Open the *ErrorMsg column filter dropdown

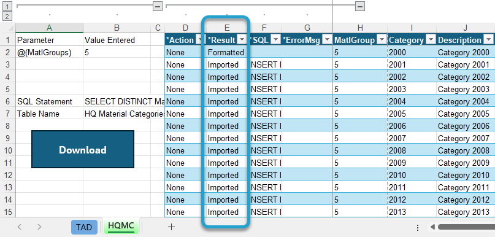click(327, 40)
